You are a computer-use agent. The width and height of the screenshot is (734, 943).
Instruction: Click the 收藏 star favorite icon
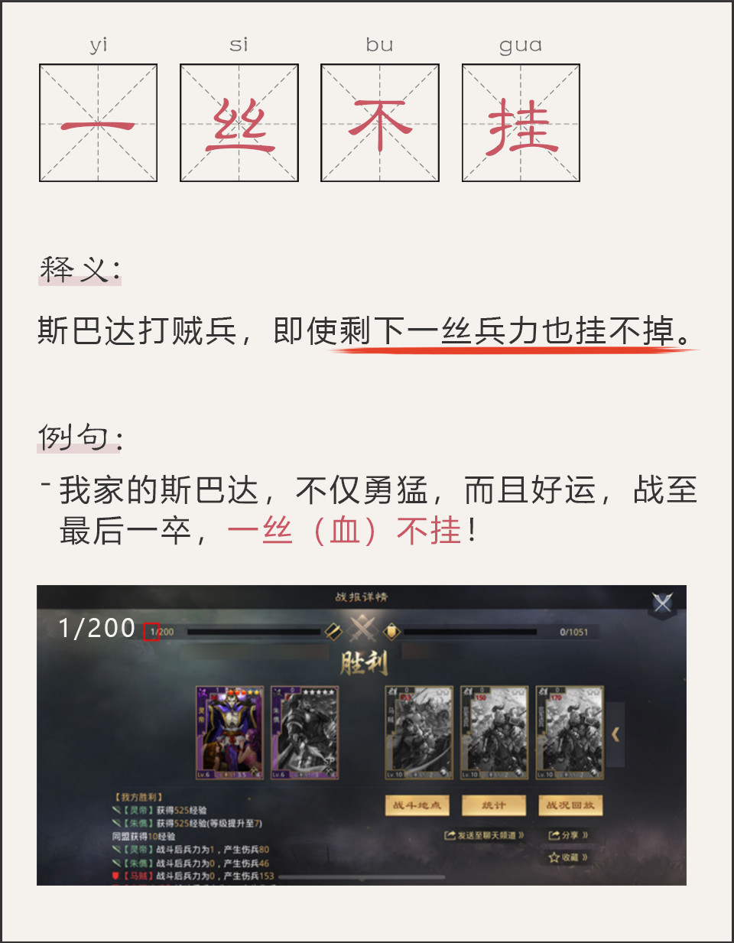coord(554,857)
